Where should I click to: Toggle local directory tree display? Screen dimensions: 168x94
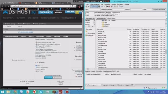(x=94, y=7)
